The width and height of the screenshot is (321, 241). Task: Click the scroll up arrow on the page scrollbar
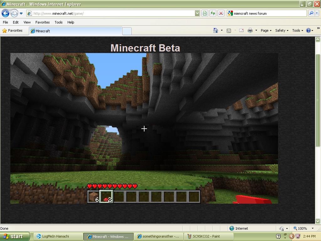coord(318,39)
